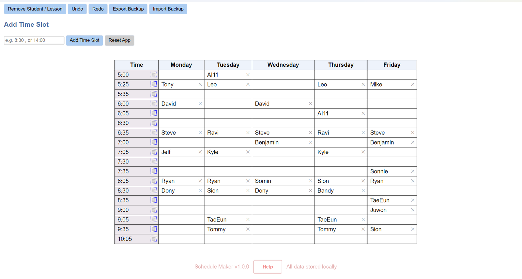The width and height of the screenshot is (522, 279).
Task: Delete Mike from Friday 5:25
Action: pyautogui.click(x=412, y=84)
